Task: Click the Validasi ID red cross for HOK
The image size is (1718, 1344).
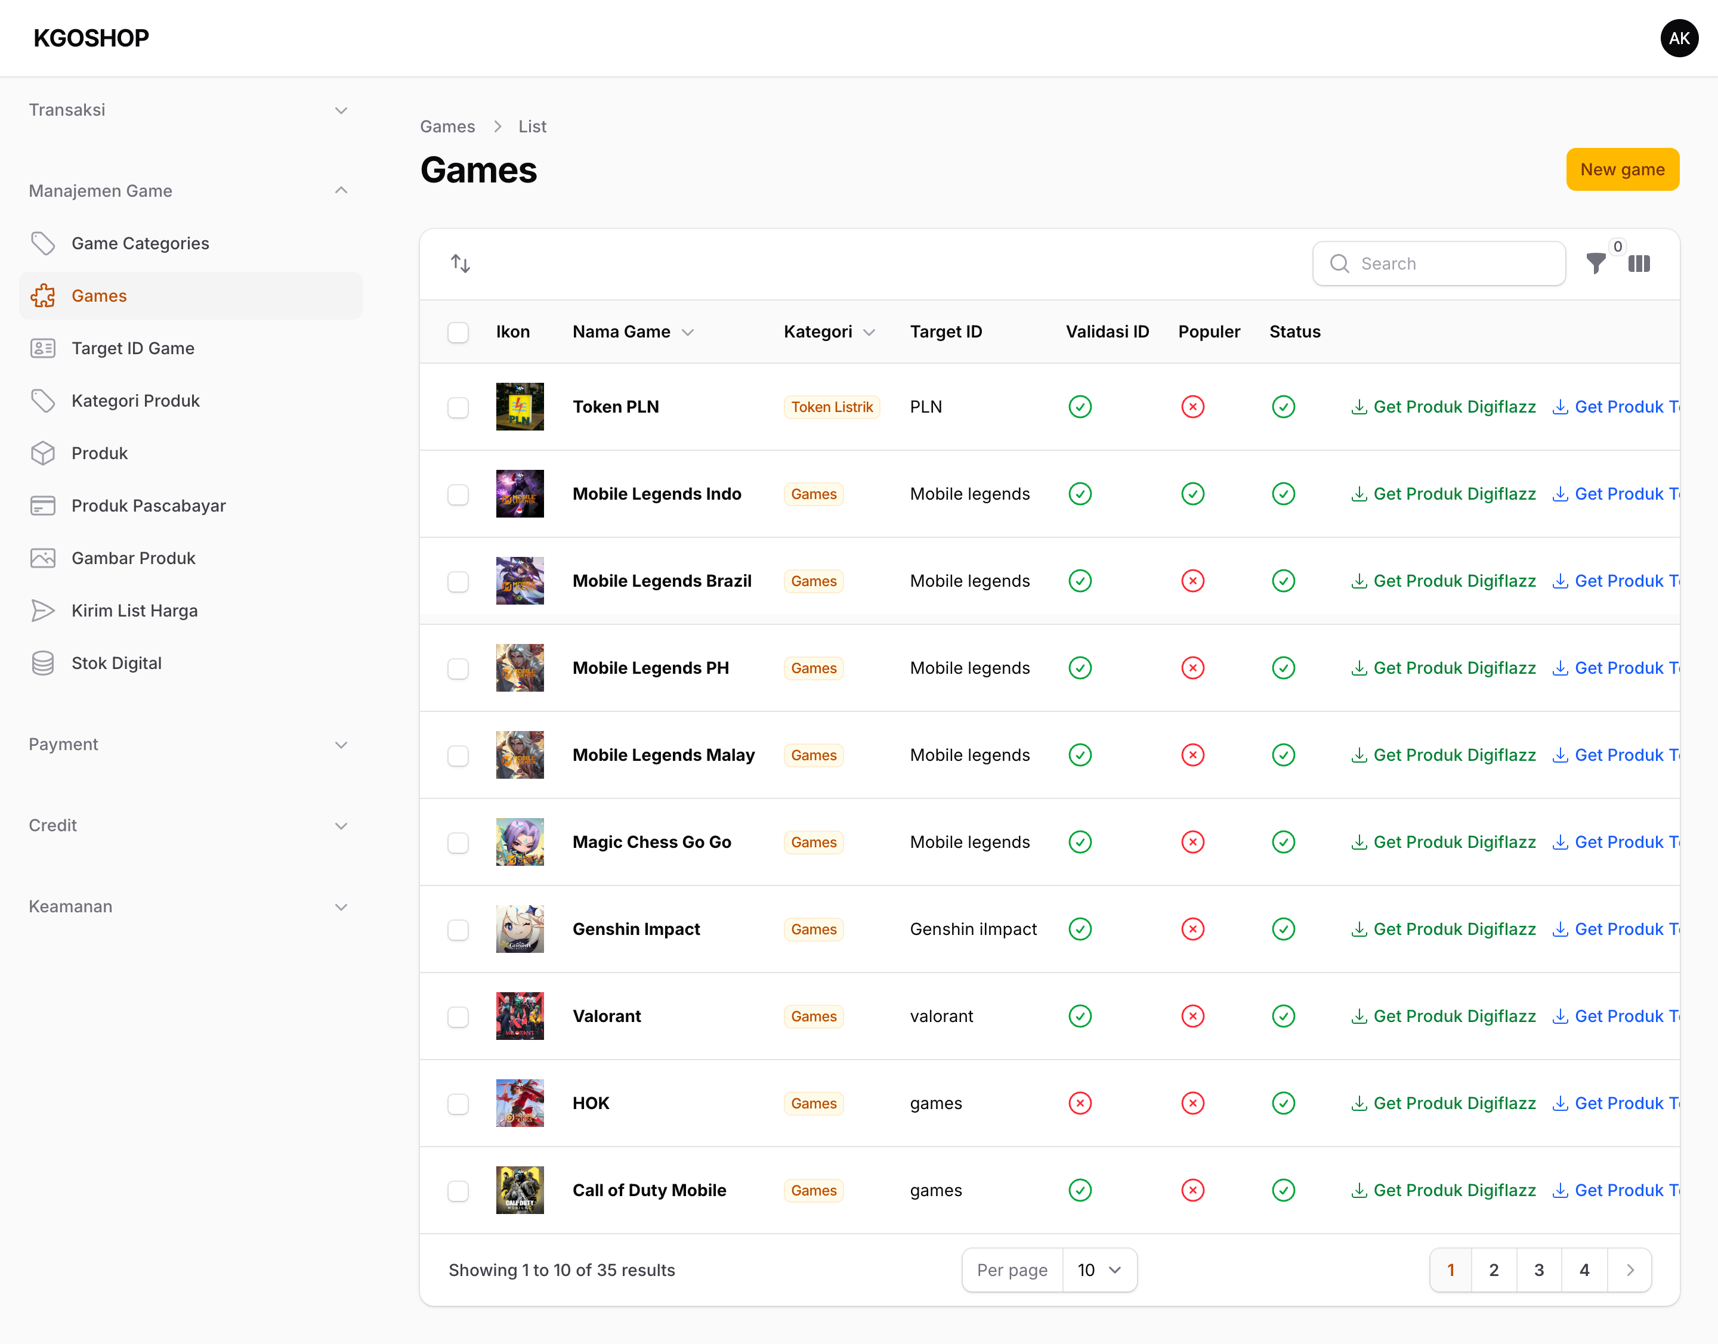Action: pyautogui.click(x=1080, y=1103)
